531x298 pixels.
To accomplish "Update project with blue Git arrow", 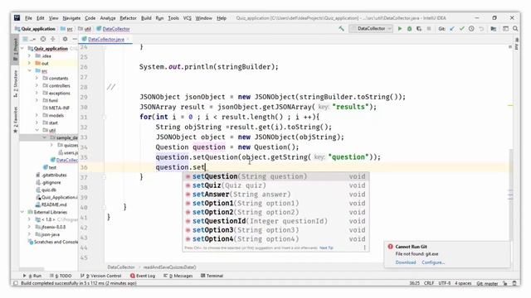I will click(452, 29).
